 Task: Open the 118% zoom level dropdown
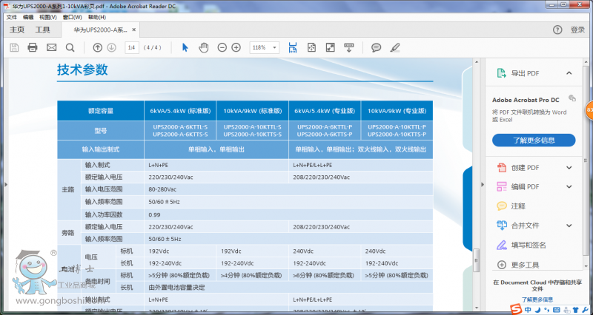click(x=264, y=47)
